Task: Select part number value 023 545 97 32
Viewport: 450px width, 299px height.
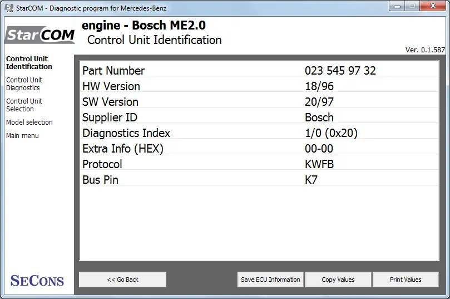Action: 340,71
